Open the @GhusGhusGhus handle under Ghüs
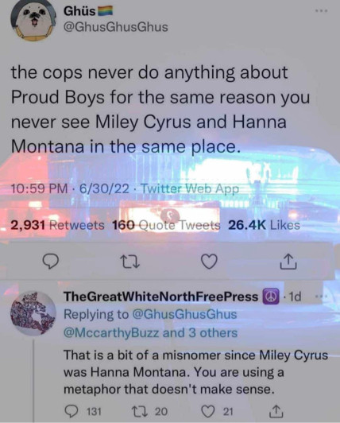The image size is (340, 423). [x=116, y=27]
